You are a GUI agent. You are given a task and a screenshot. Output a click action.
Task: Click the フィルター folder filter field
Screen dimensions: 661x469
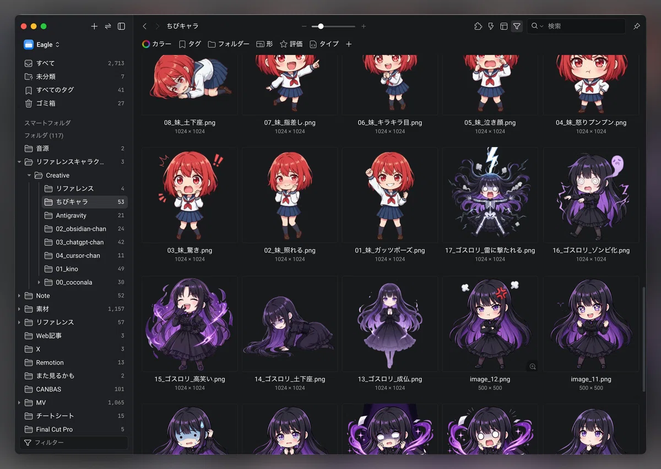[74, 443]
